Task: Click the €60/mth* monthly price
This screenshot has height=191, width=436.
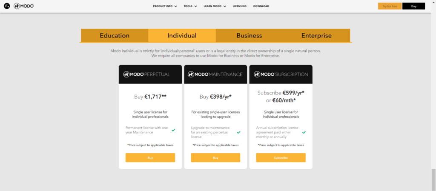Action: (284, 100)
